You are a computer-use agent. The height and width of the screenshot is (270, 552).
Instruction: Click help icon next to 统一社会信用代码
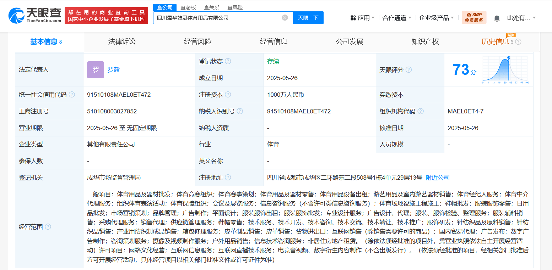coord(72,95)
